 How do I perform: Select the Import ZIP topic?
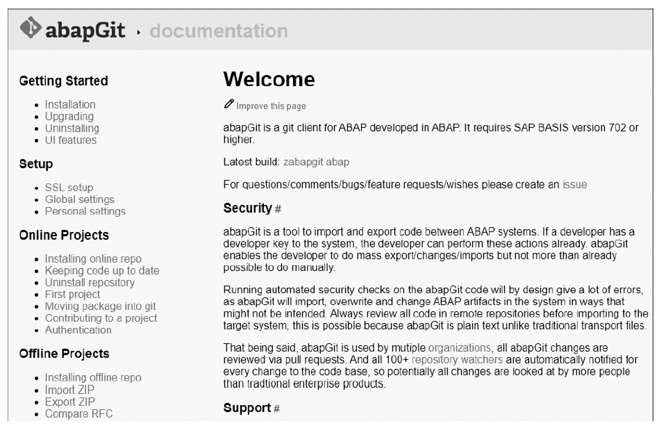[x=69, y=390]
